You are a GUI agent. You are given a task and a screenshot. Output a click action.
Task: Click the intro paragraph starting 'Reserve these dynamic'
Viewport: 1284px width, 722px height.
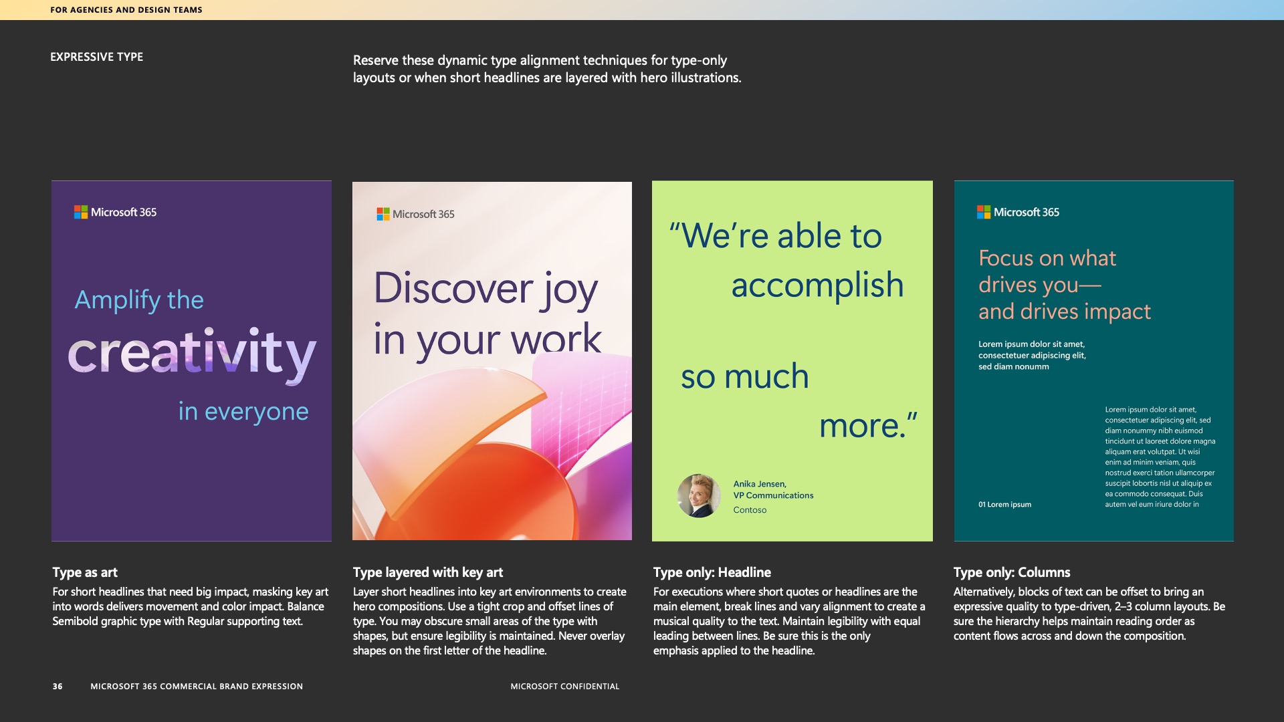click(x=547, y=69)
